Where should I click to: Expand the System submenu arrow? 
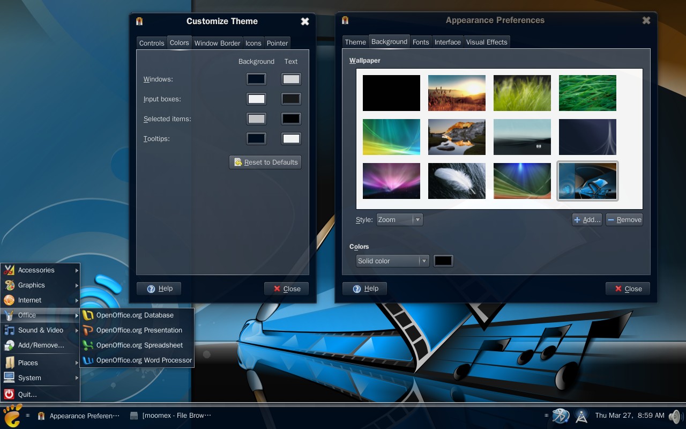(x=77, y=378)
